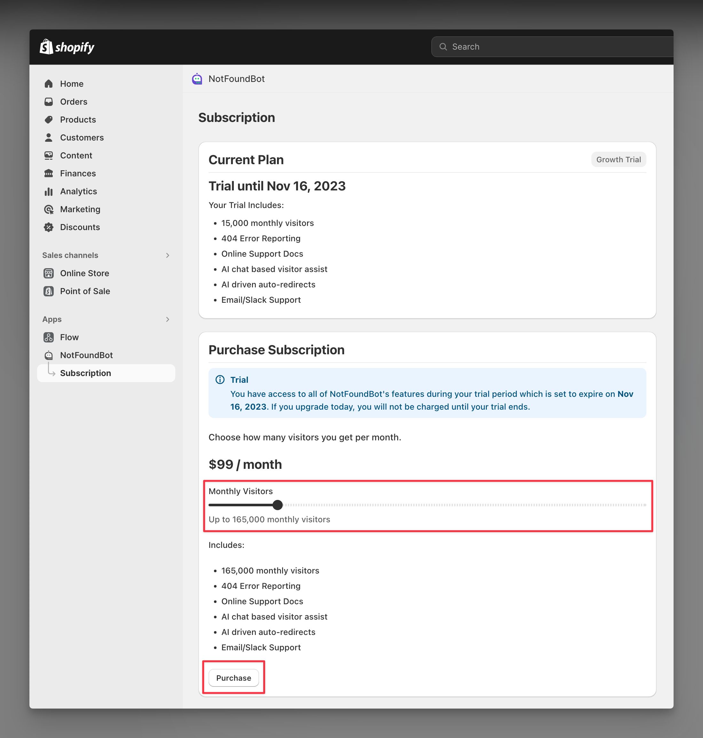Click the Finances bank icon
The image size is (703, 738).
49,173
